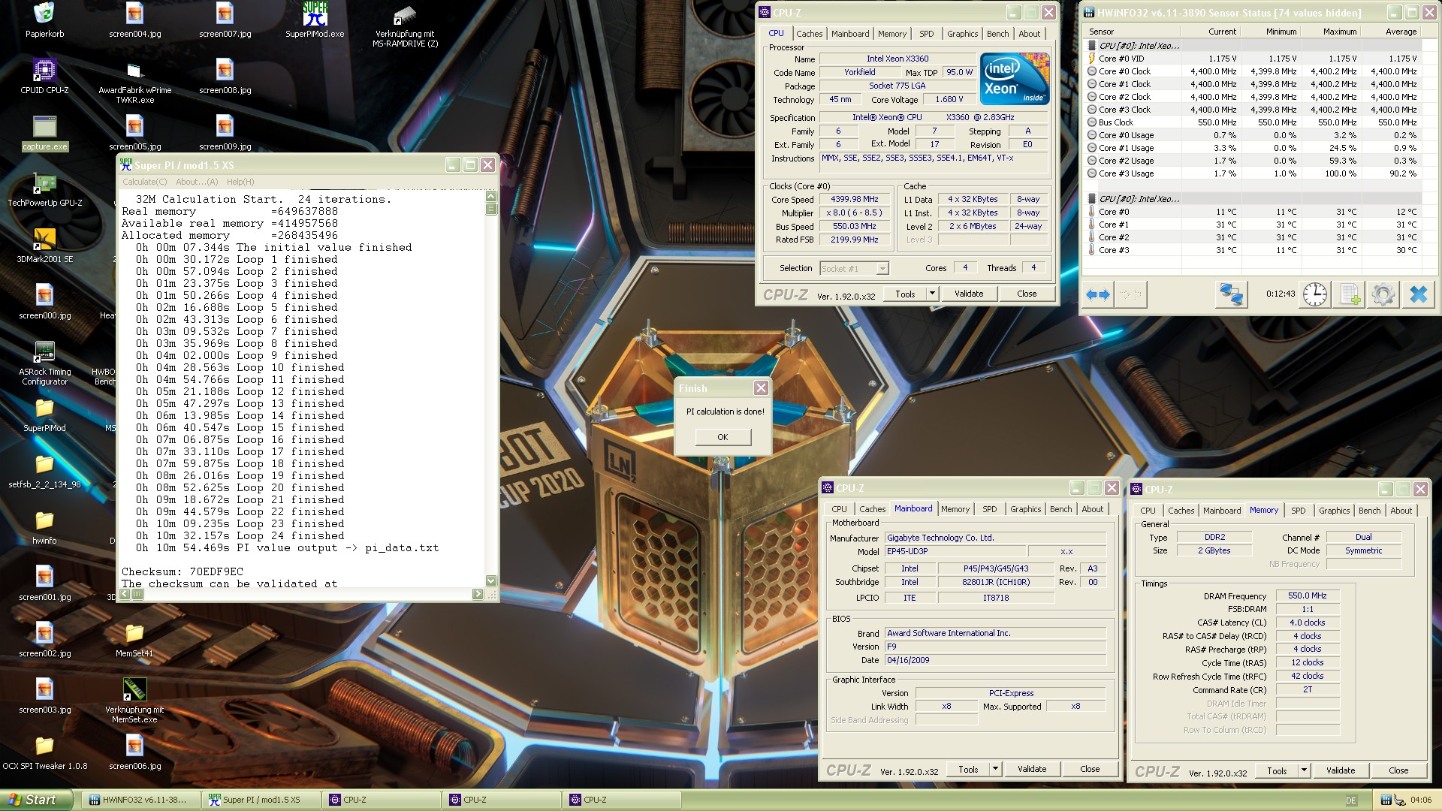
Task: Switch to SPD tab in top CPU-Z window
Action: coord(927,34)
